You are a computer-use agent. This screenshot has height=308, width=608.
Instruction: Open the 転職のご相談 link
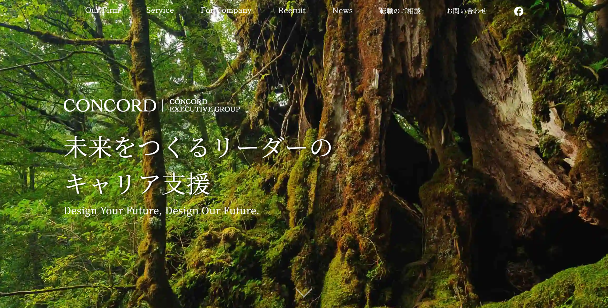(400, 11)
